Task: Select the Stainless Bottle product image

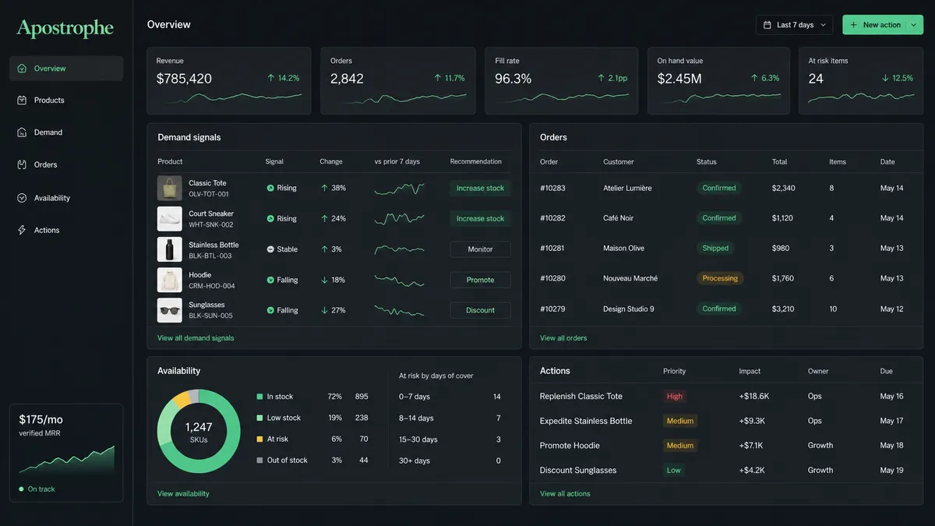Action: tap(170, 249)
